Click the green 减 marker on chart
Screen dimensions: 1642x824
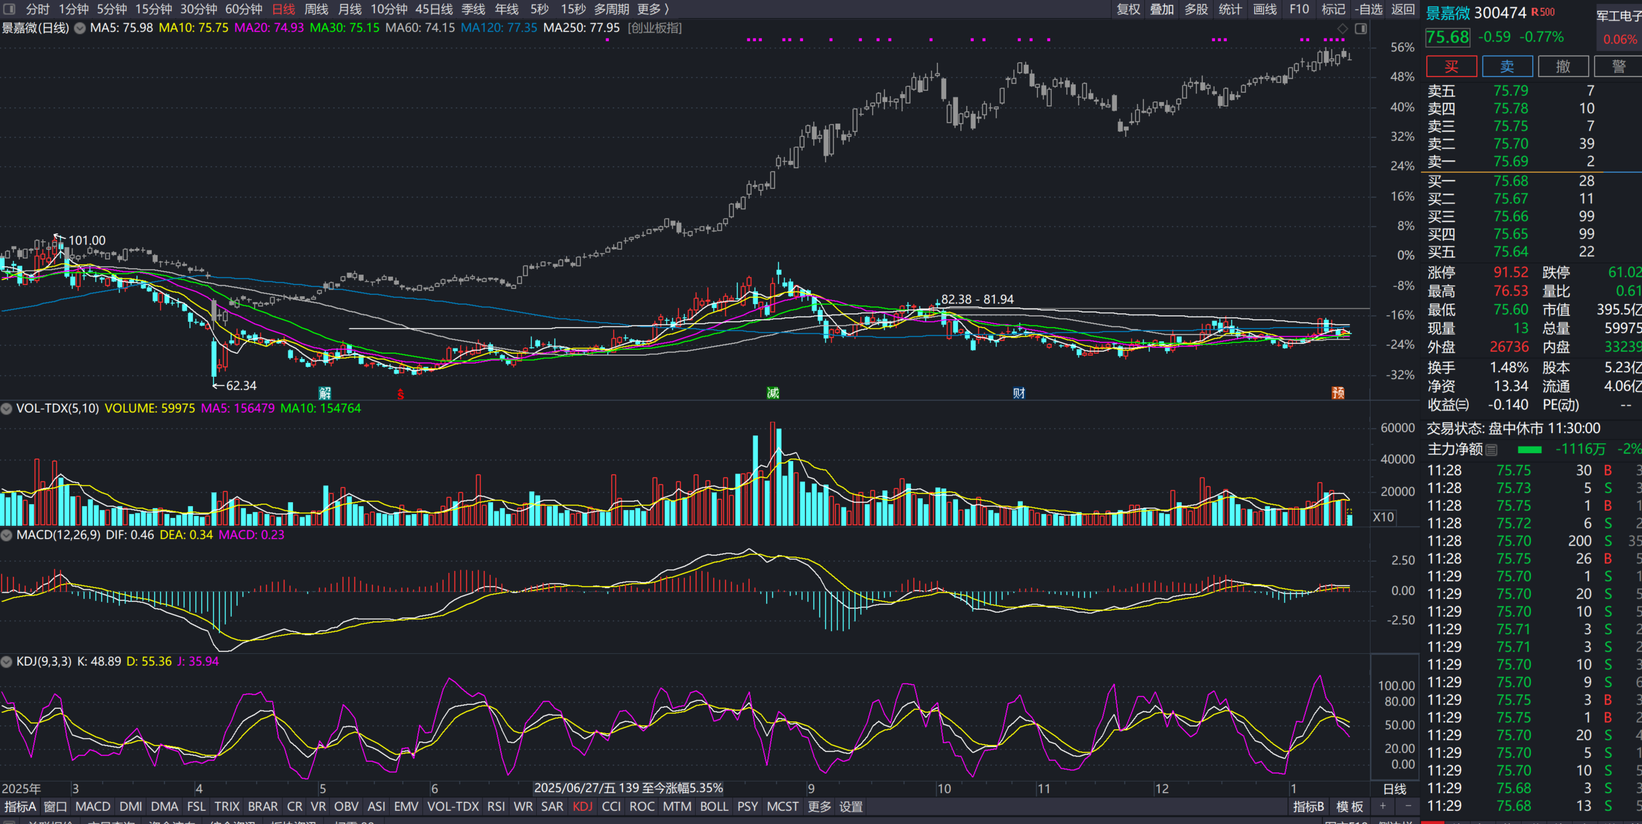(x=773, y=393)
